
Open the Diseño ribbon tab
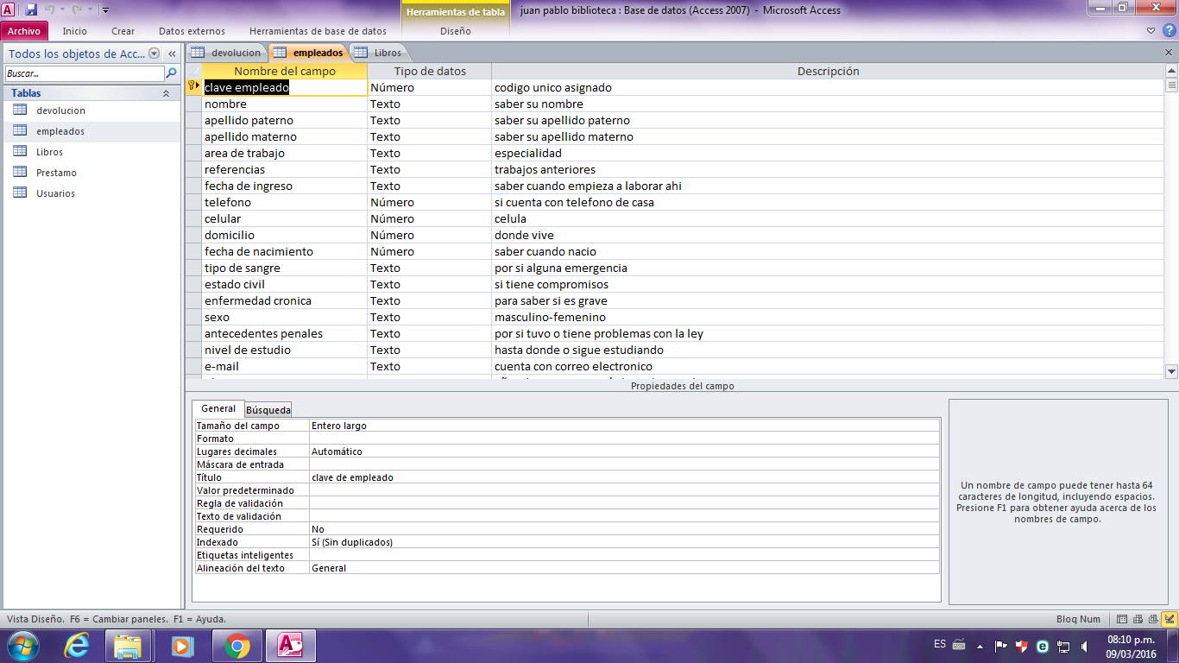456,31
